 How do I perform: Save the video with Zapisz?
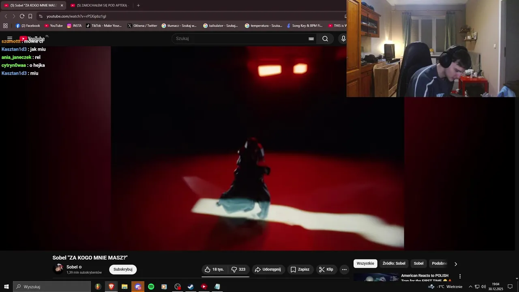[300, 269]
